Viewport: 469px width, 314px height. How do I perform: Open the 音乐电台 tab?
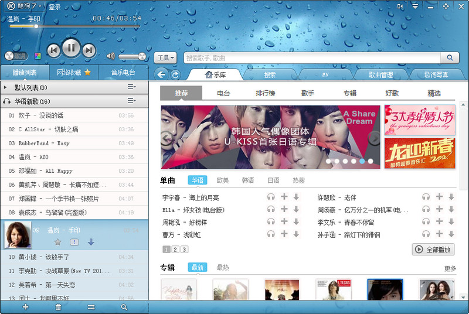[x=123, y=72]
